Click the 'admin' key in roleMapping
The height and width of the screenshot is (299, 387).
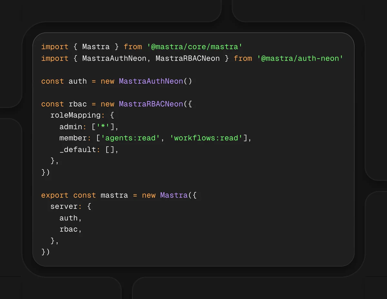(71, 127)
